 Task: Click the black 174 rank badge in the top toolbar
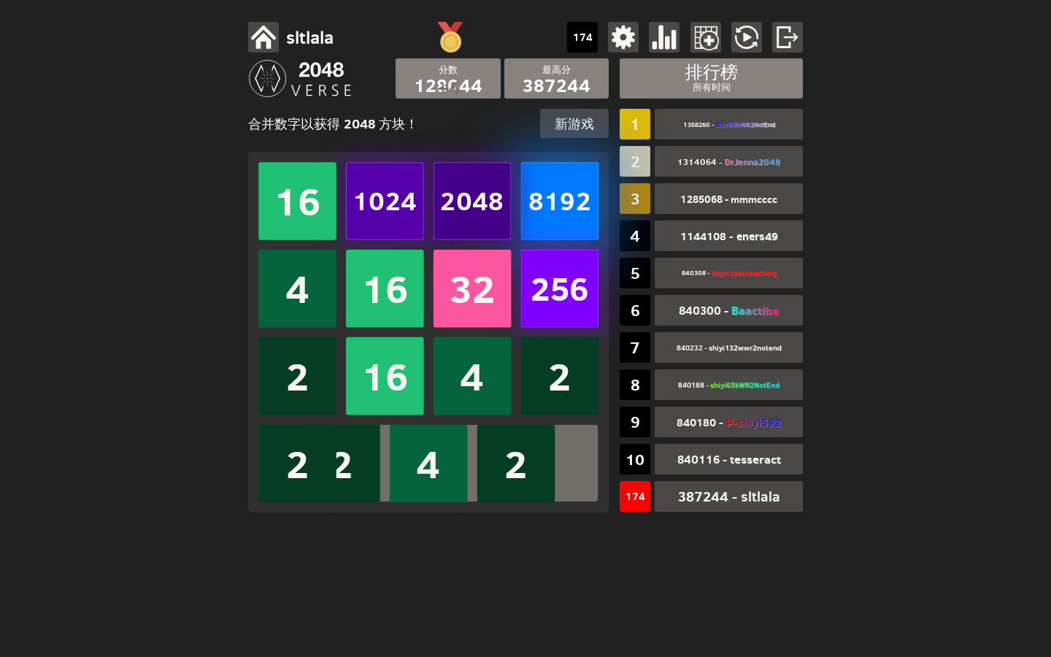pyautogui.click(x=582, y=37)
